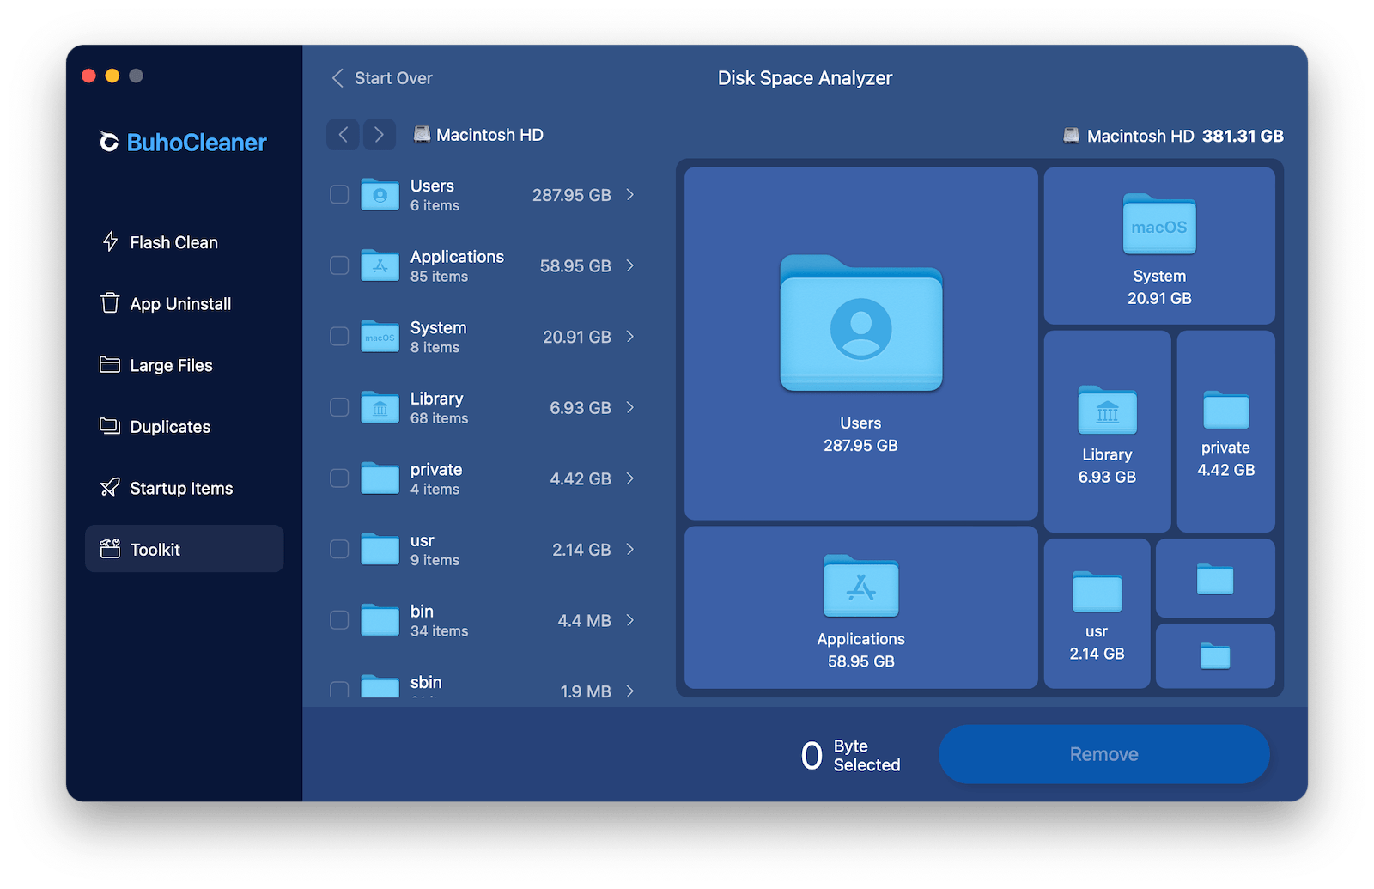Select the System folder checkbox
The image size is (1374, 889).
pyautogui.click(x=338, y=337)
